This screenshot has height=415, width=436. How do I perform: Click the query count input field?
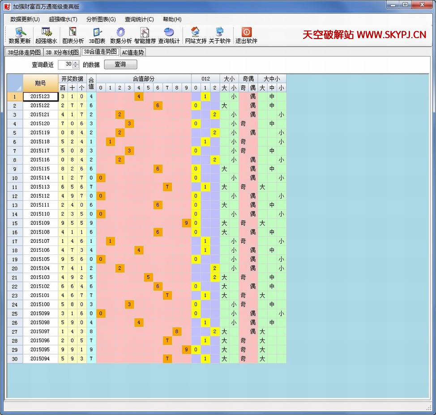click(x=65, y=64)
